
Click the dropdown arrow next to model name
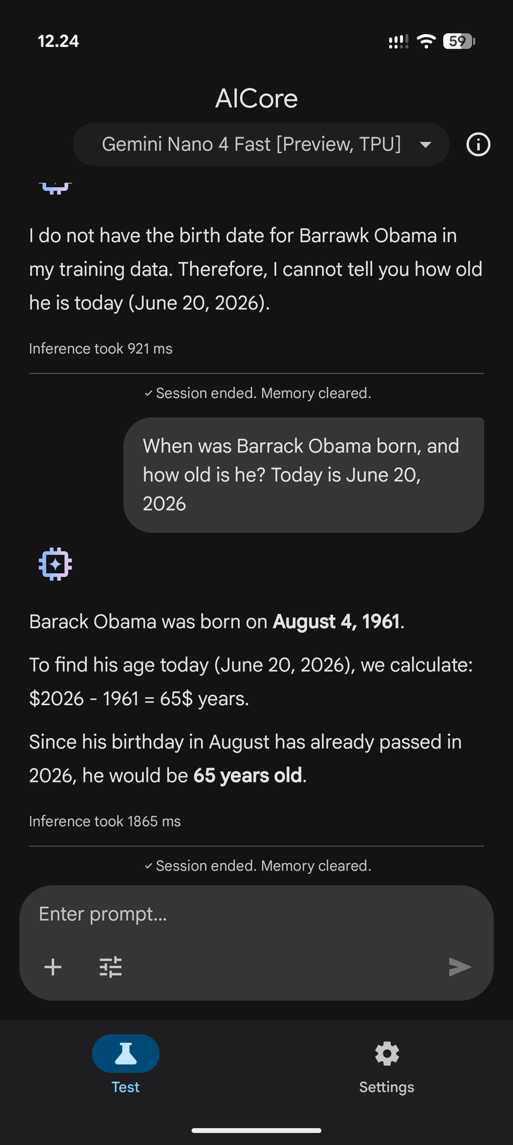pyautogui.click(x=425, y=145)
